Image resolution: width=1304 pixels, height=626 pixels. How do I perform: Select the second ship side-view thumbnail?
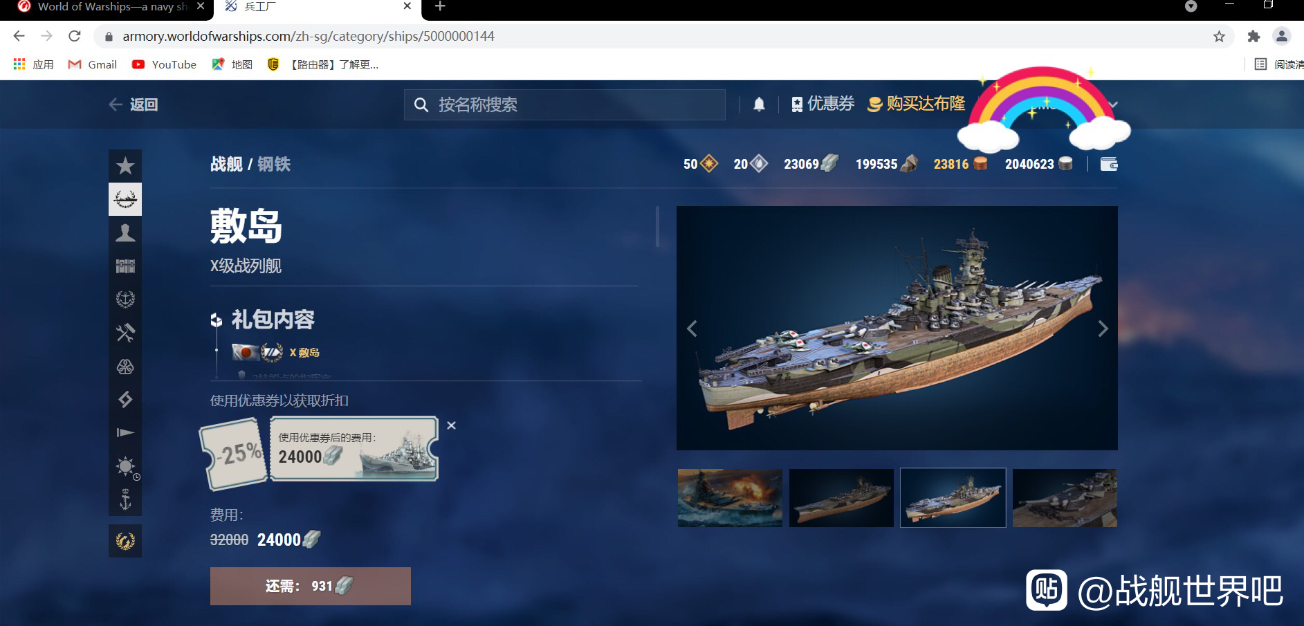coord(841,498)
